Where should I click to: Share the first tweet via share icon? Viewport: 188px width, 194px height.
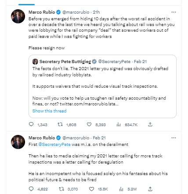pyautogui.click(x=150, y=124)
